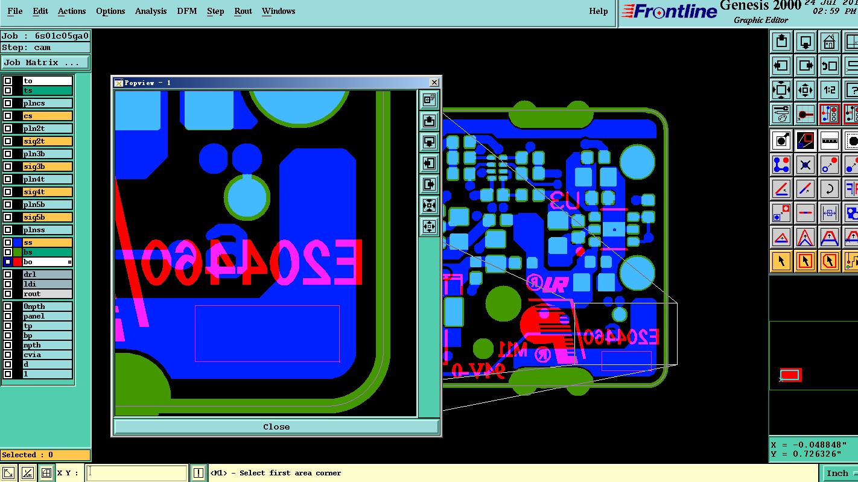Click Popview pan right icon
The image size is (858, 482).
coord(429,185)
